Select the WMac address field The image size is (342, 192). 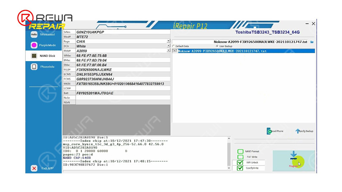[123, 56]
